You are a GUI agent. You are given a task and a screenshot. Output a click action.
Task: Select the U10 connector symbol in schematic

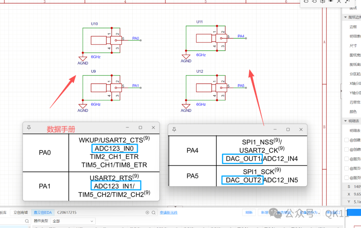tap(106, 40)
